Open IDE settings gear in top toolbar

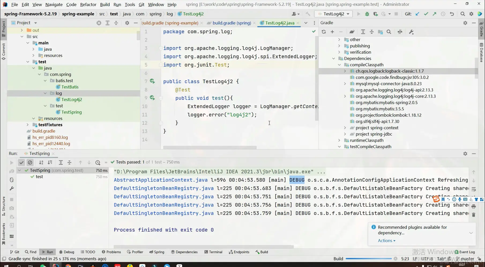point(471,14)
